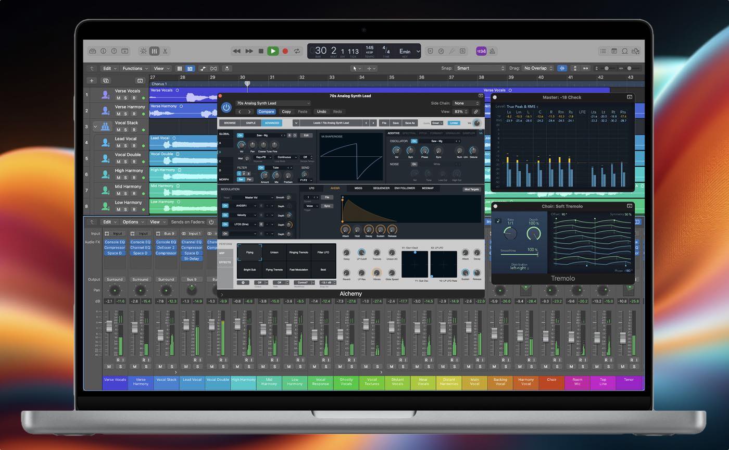Click the Compare button in the plug-in header
The width and height of the screenshot is (729, 450).
point(266,111)
